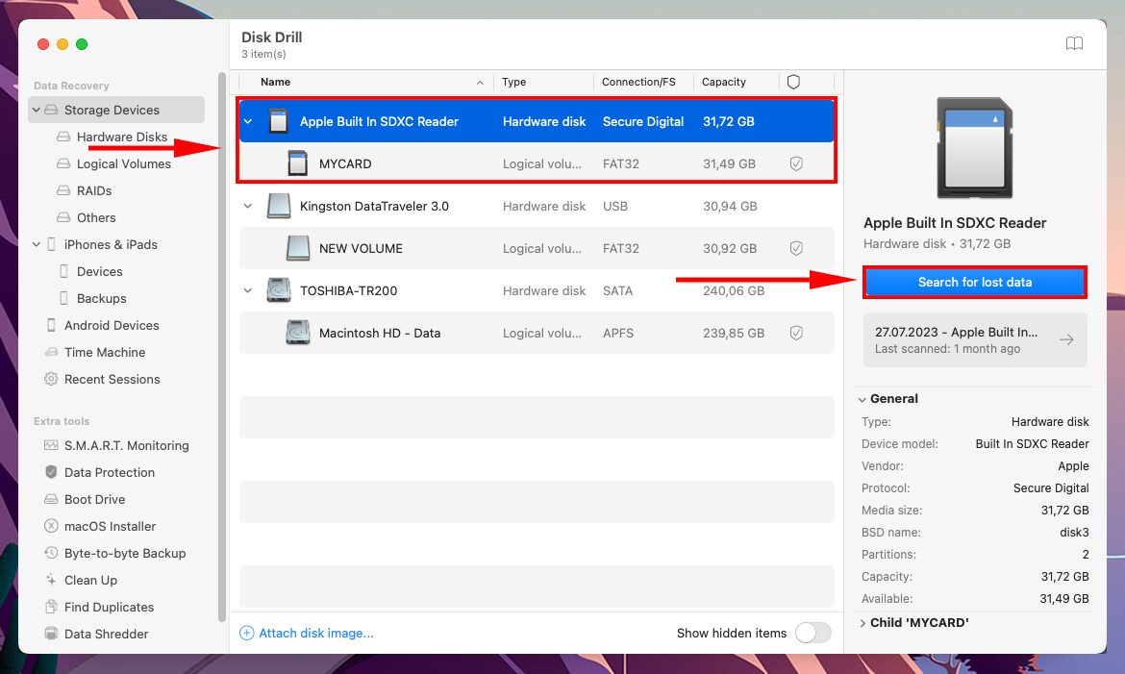Click the TOSHIBA-TR200 disk icon

[x=279, y=290]
